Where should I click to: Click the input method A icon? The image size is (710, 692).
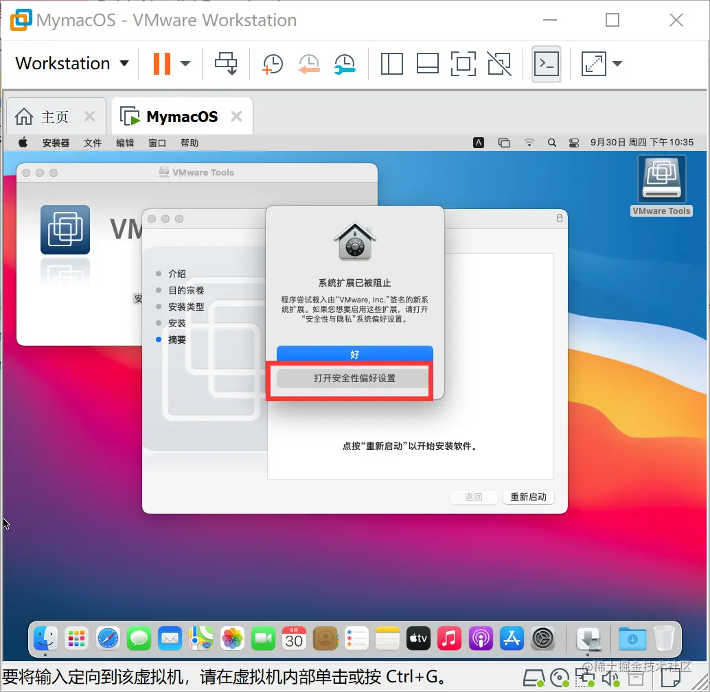[479, 143]
